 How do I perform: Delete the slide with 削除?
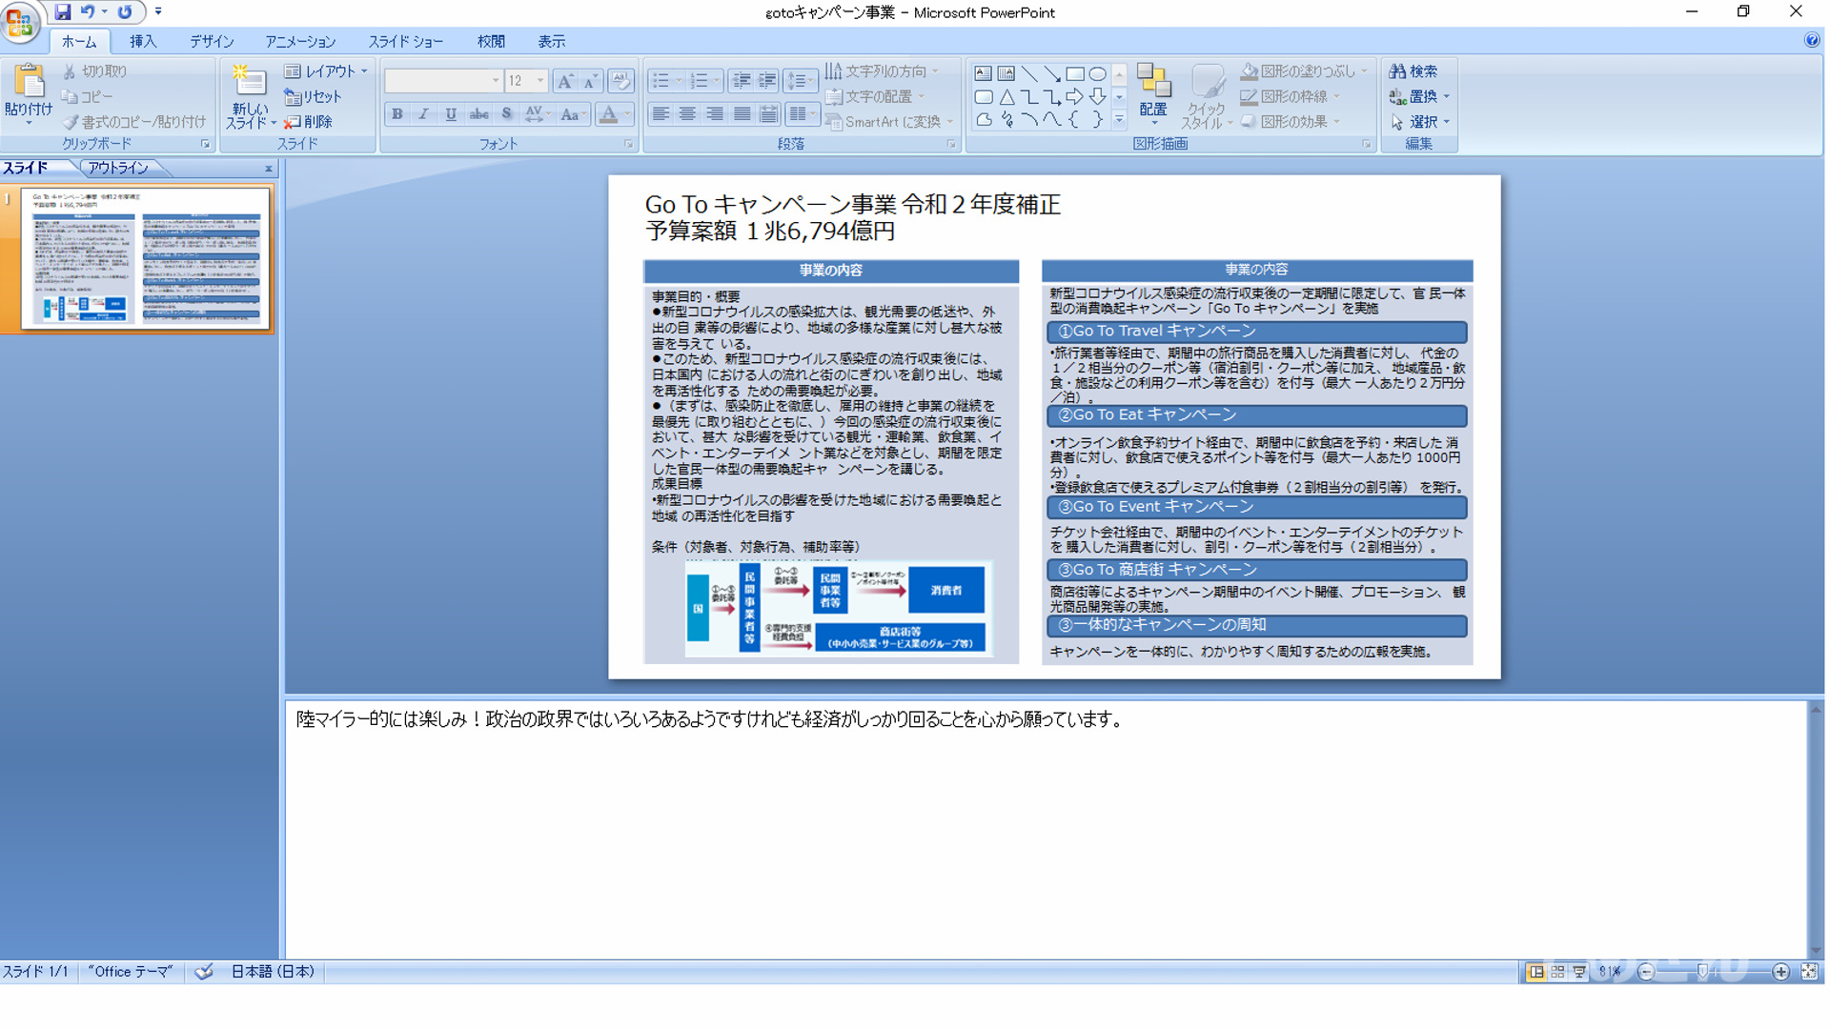tap(309, 122)
